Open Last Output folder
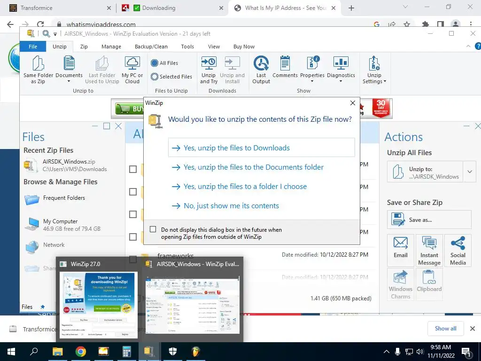481x361 pixels. coord(261,70)
